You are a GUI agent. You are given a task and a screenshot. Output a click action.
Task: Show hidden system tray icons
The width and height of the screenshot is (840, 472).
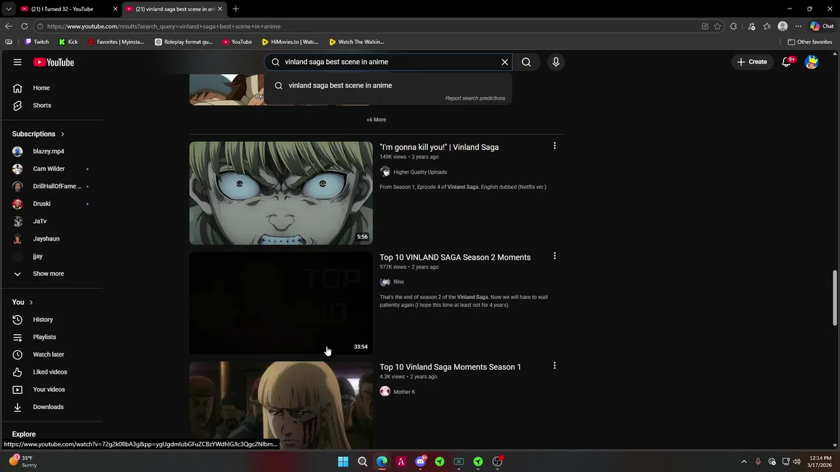click(x=744, y=462)
